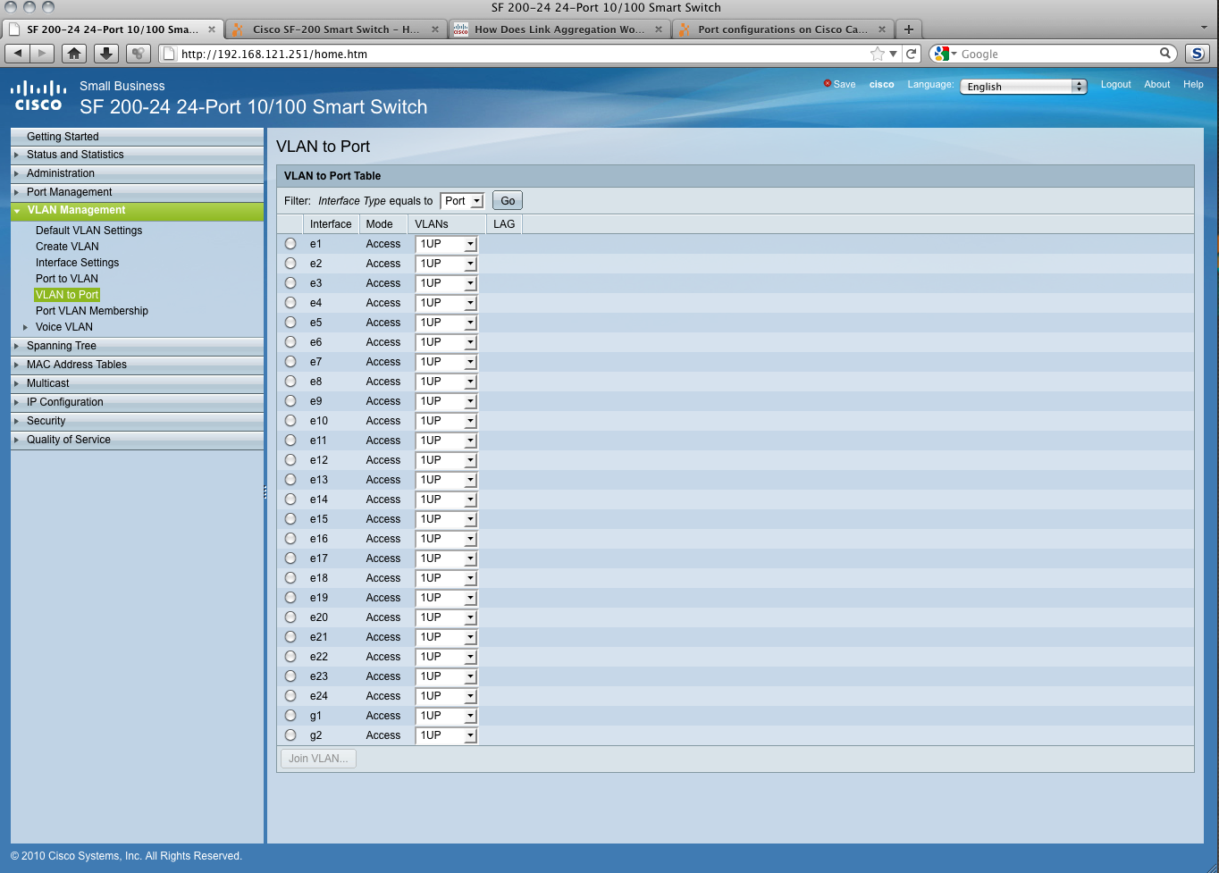The width and height of the screenshot is (1219, 873).
Task: Click the URL address field
Action: pos(518,54)
